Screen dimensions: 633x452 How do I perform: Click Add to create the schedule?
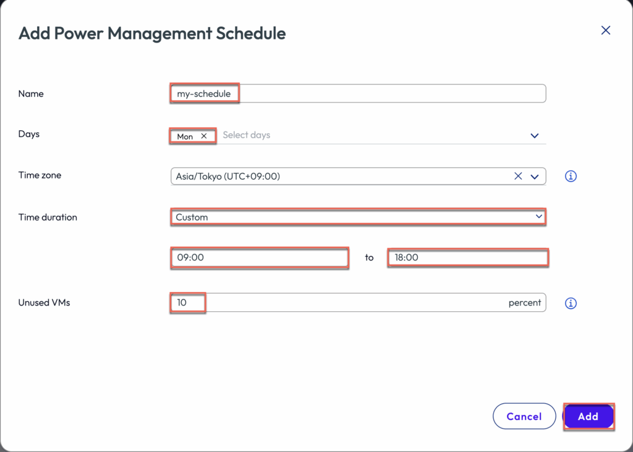(x=588, y=417)
